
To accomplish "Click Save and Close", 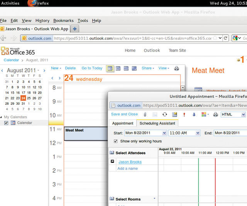I will coord(124,114).
